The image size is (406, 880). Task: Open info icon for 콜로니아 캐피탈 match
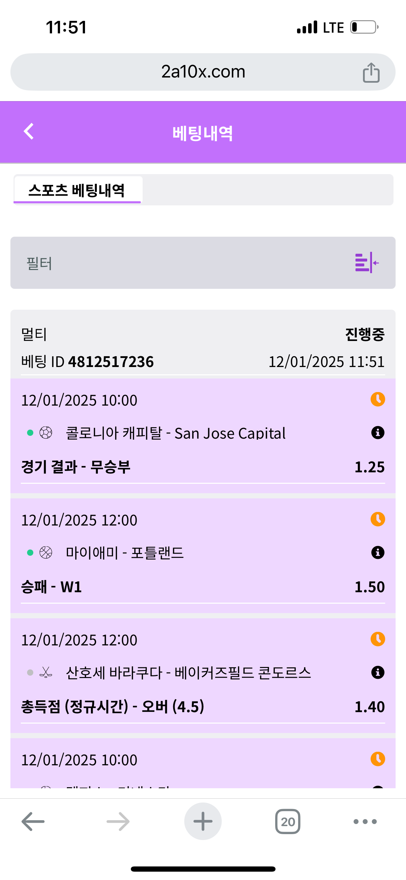[x=378, y=433]
